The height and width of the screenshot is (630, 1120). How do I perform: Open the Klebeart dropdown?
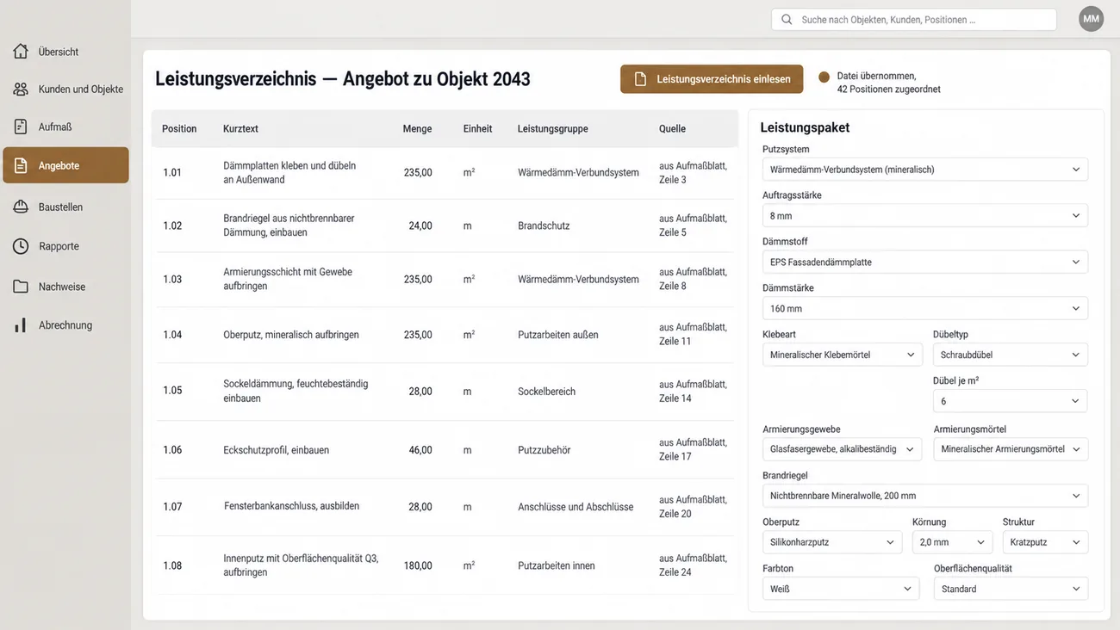pos(843,355)
